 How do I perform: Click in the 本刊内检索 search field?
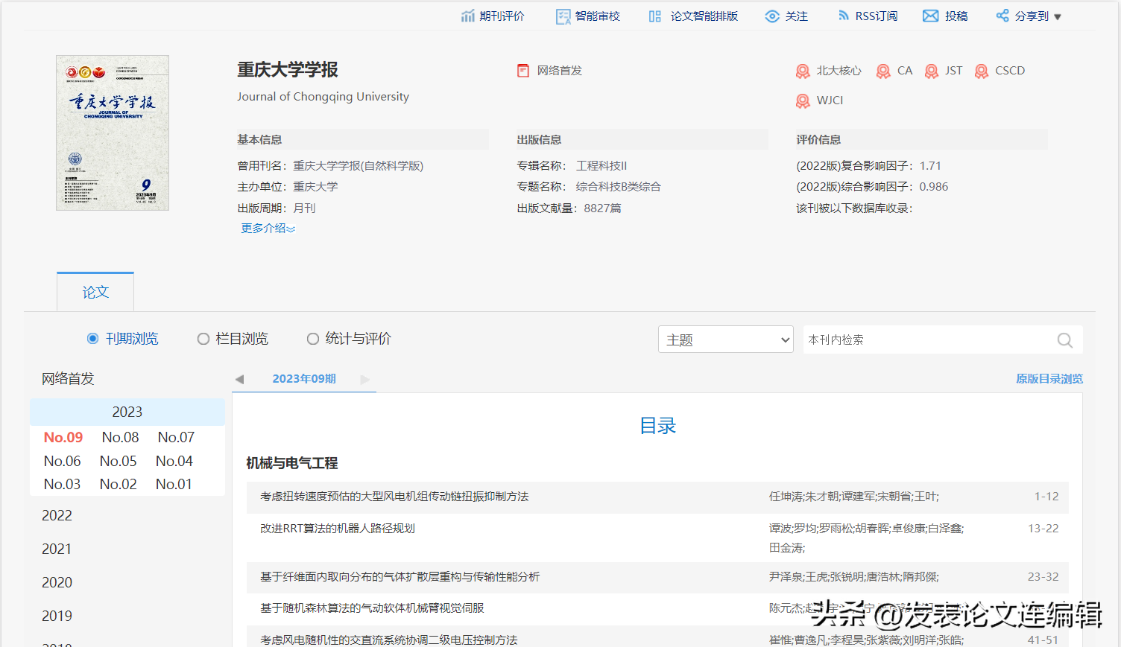coord(928,340)
